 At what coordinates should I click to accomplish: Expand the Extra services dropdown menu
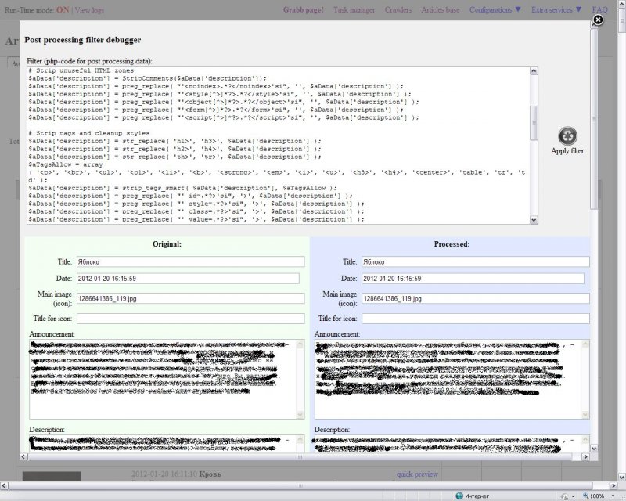pyautogui.click(x=556, y=10)
